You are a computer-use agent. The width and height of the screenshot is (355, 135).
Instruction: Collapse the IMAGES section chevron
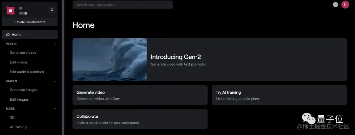pyautogui.click(x=55, y=81)
